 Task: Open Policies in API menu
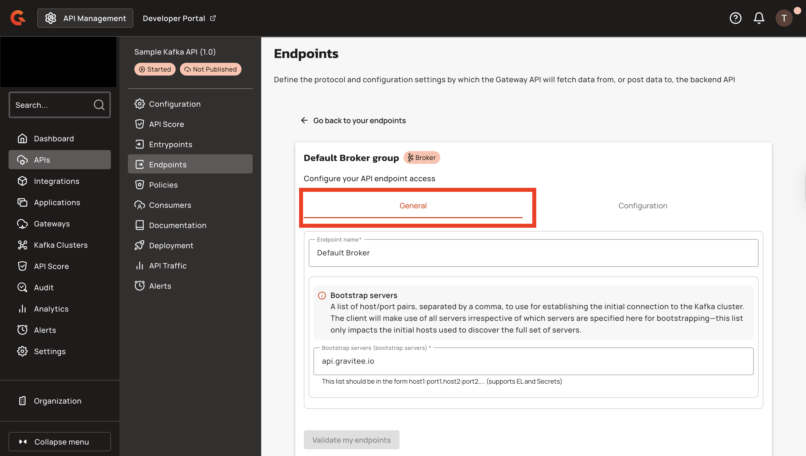click(163, 185)
